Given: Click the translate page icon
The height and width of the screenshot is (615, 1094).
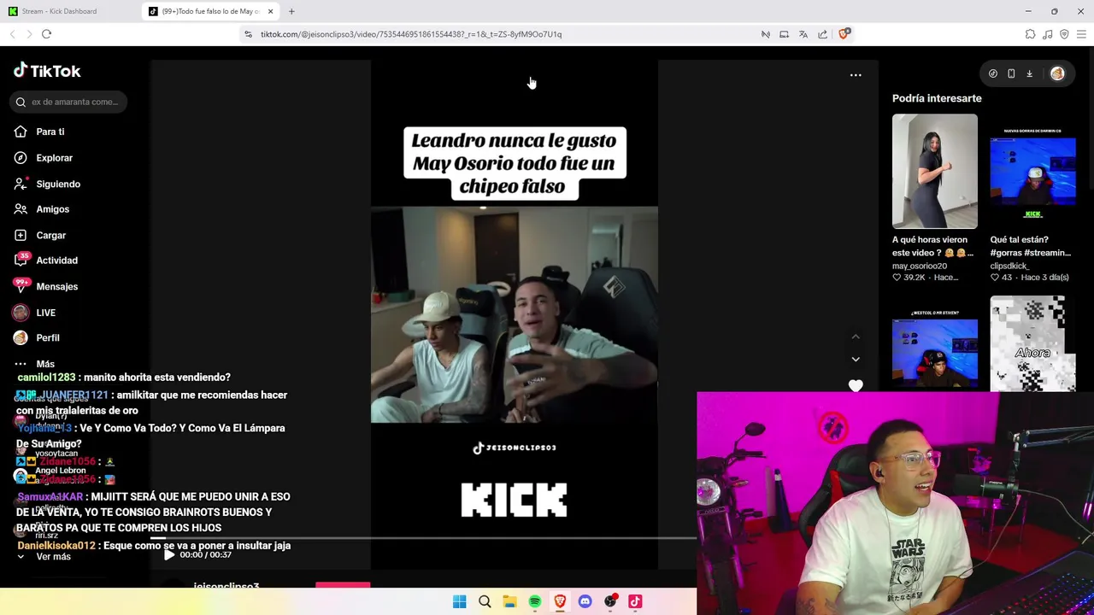Looking at the screenshot, I should coord(803,34).
